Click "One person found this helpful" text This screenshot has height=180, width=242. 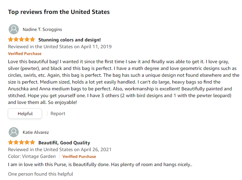[x=40, y=174]
